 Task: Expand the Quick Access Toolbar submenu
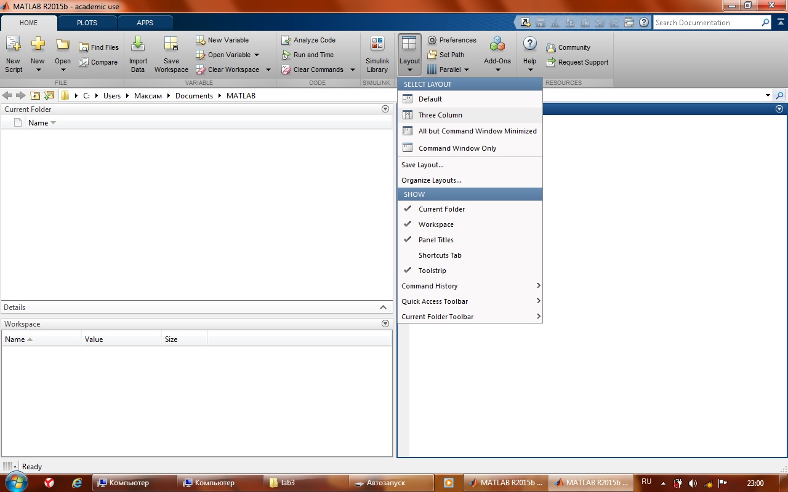coord(470,301)
